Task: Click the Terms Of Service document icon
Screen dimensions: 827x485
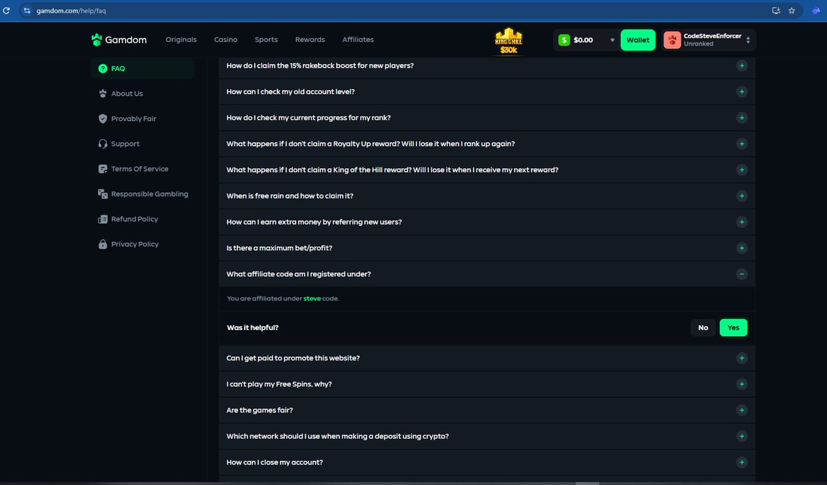Action: pos(103,169)
